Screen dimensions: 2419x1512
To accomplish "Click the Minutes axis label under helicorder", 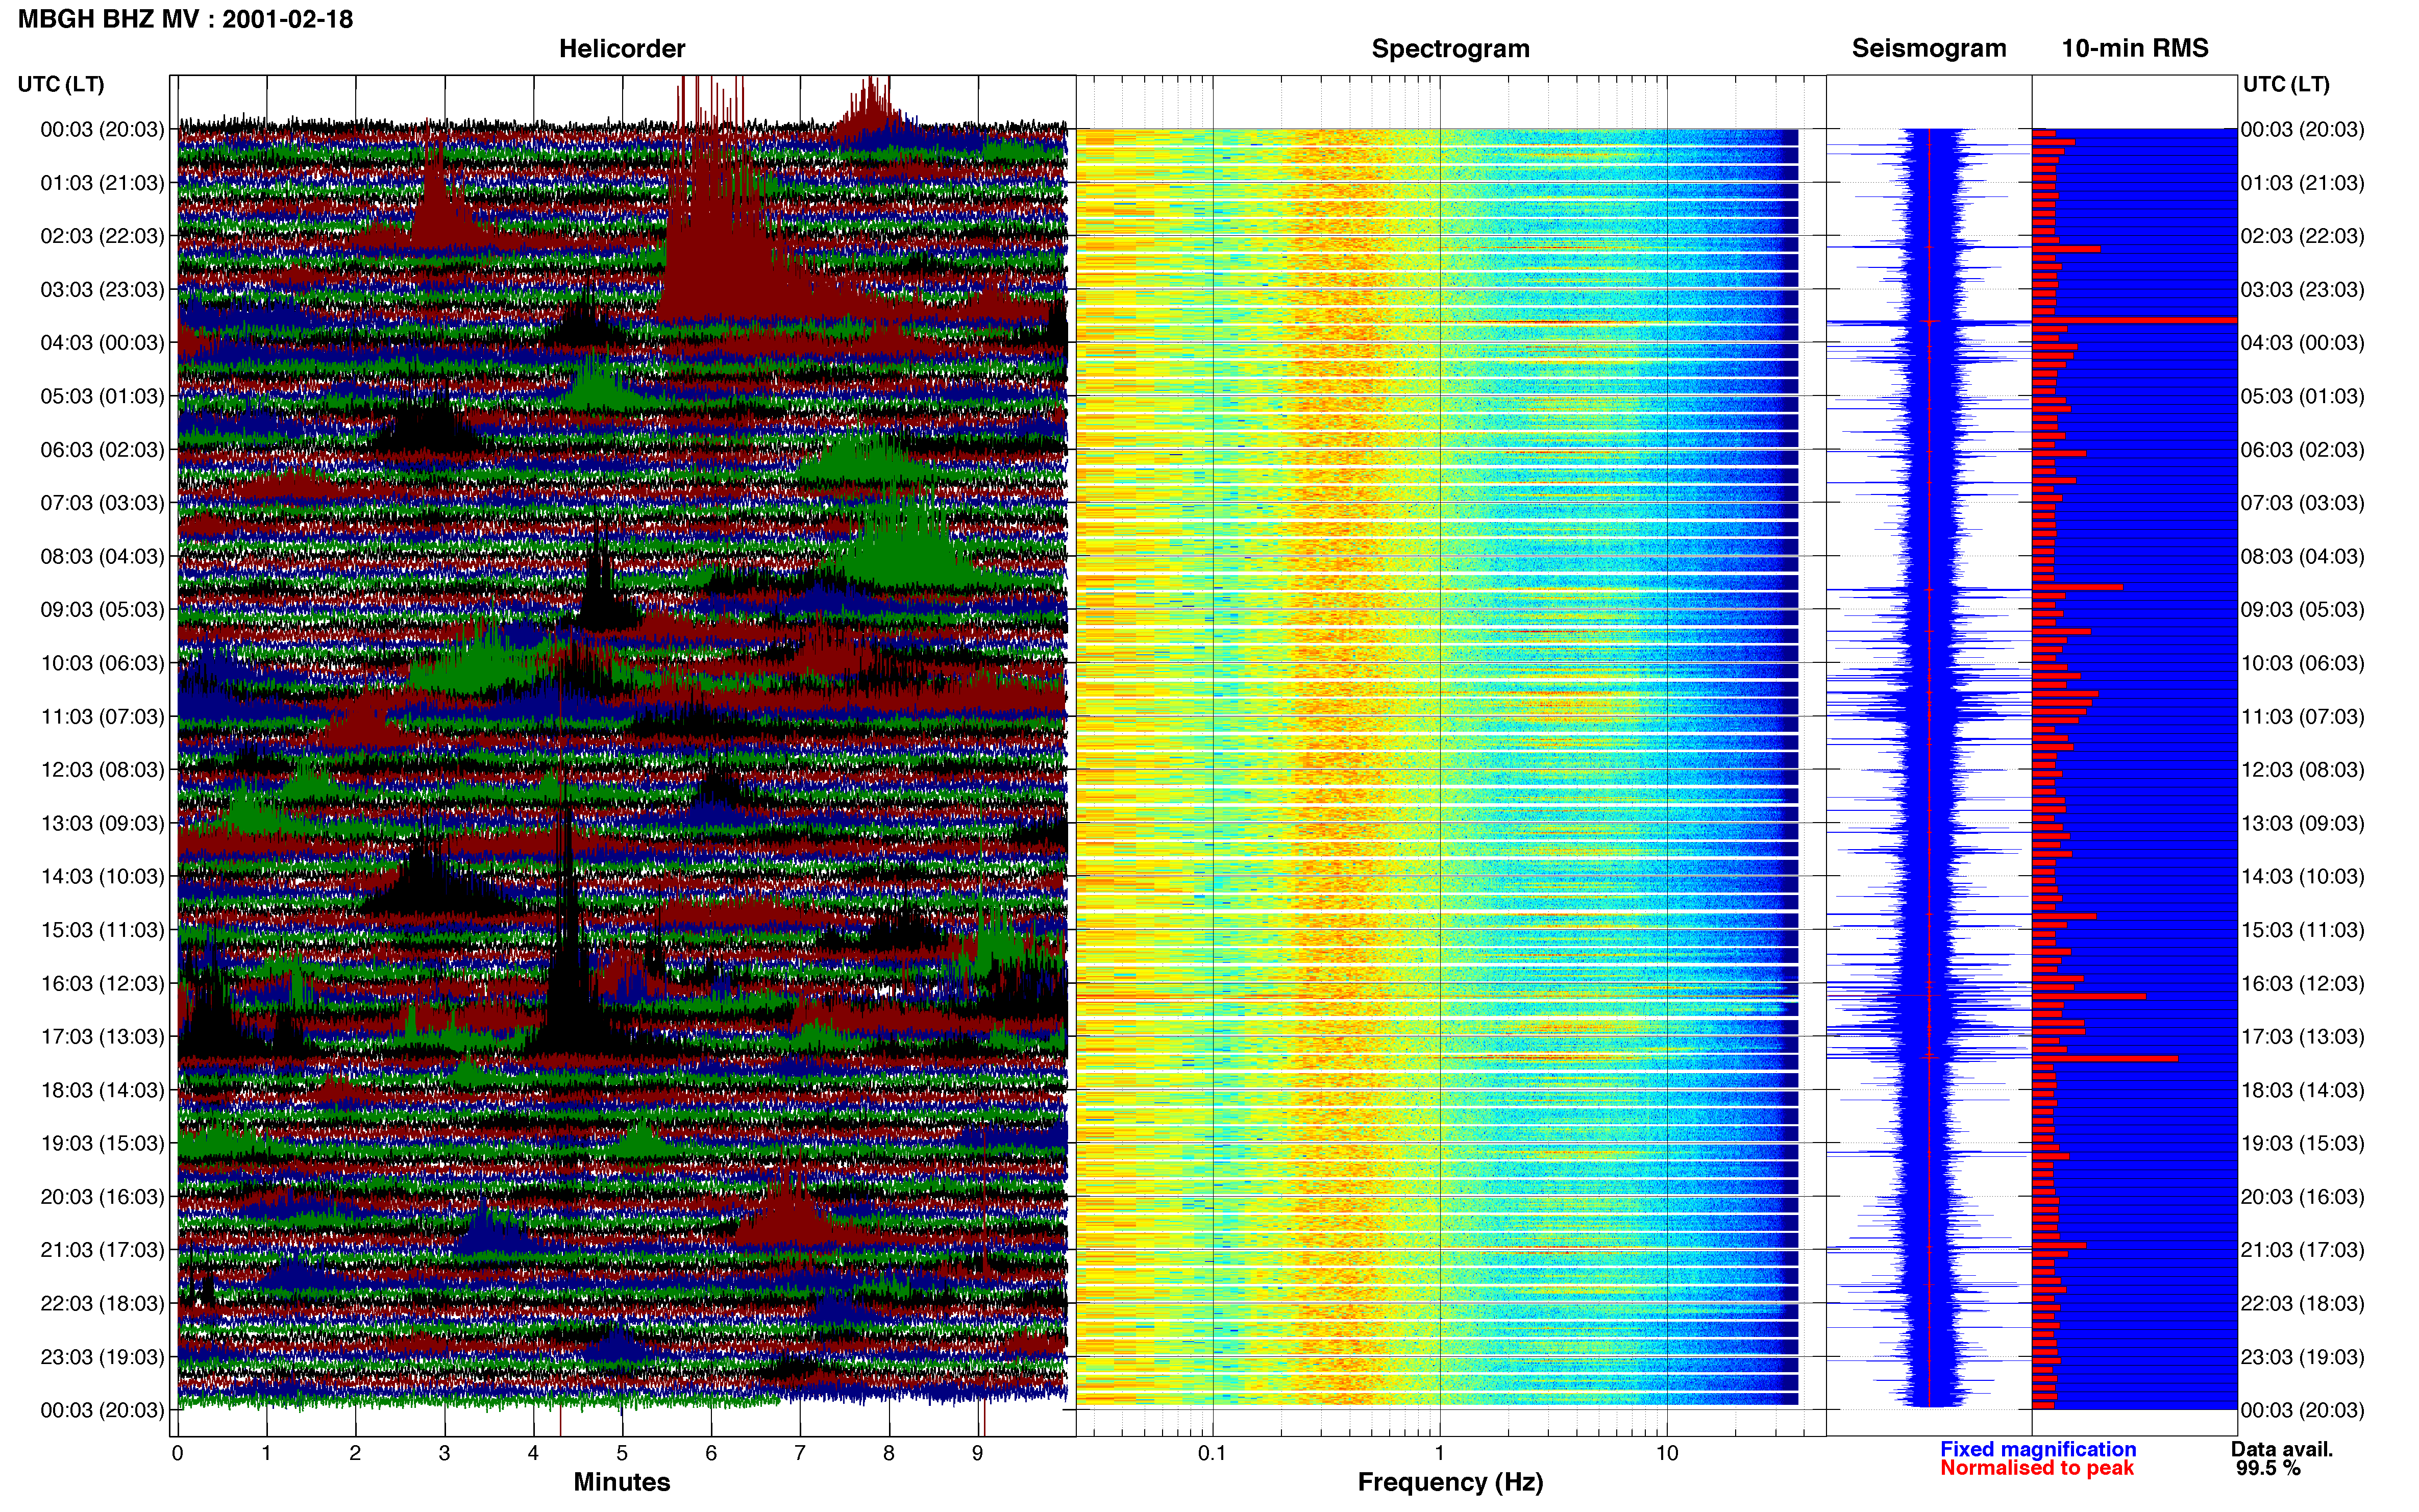I will [x=621, y=1482].
